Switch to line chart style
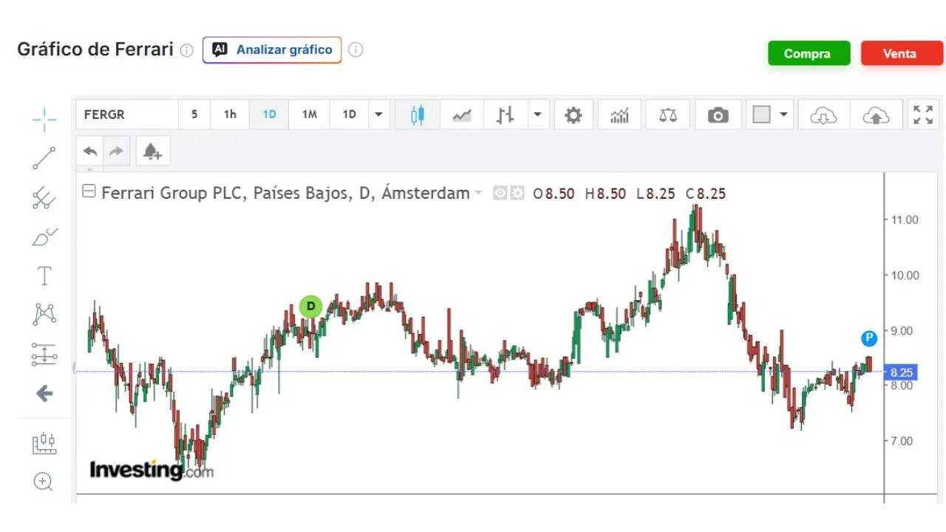The height and width of the screenshot is (532, 946). click(x=462, y=115)
